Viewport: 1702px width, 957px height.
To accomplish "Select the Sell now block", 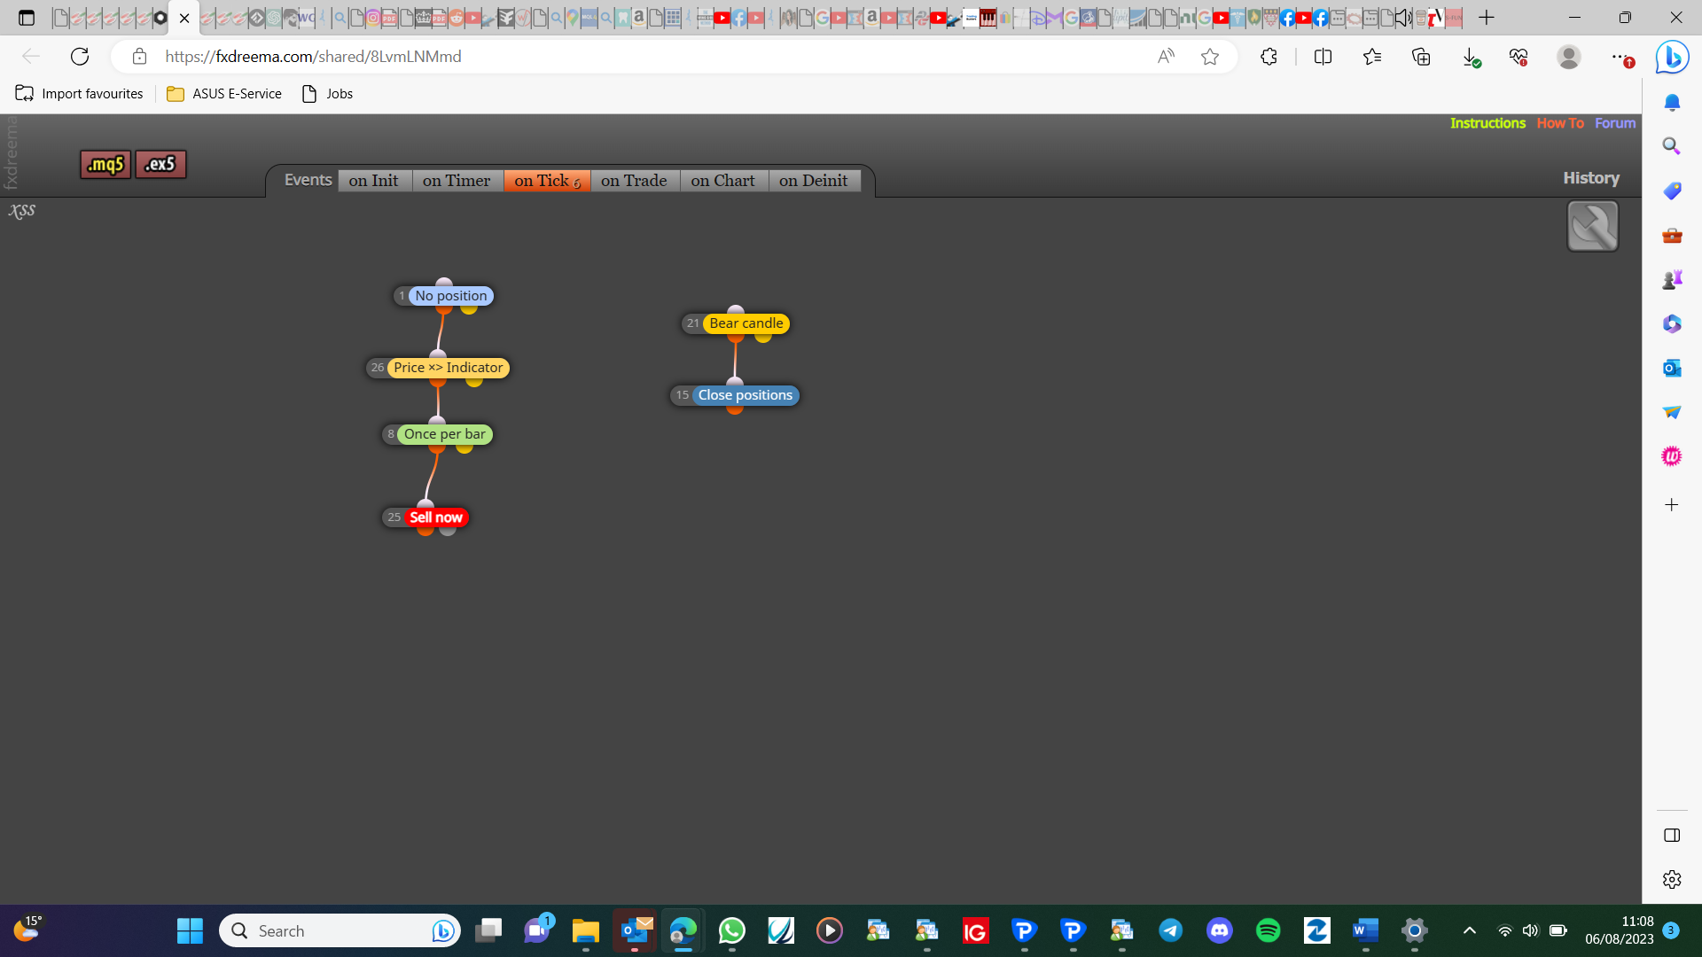I will pos(435,517).
